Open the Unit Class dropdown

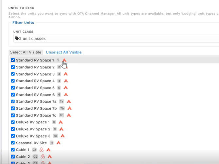114,39
